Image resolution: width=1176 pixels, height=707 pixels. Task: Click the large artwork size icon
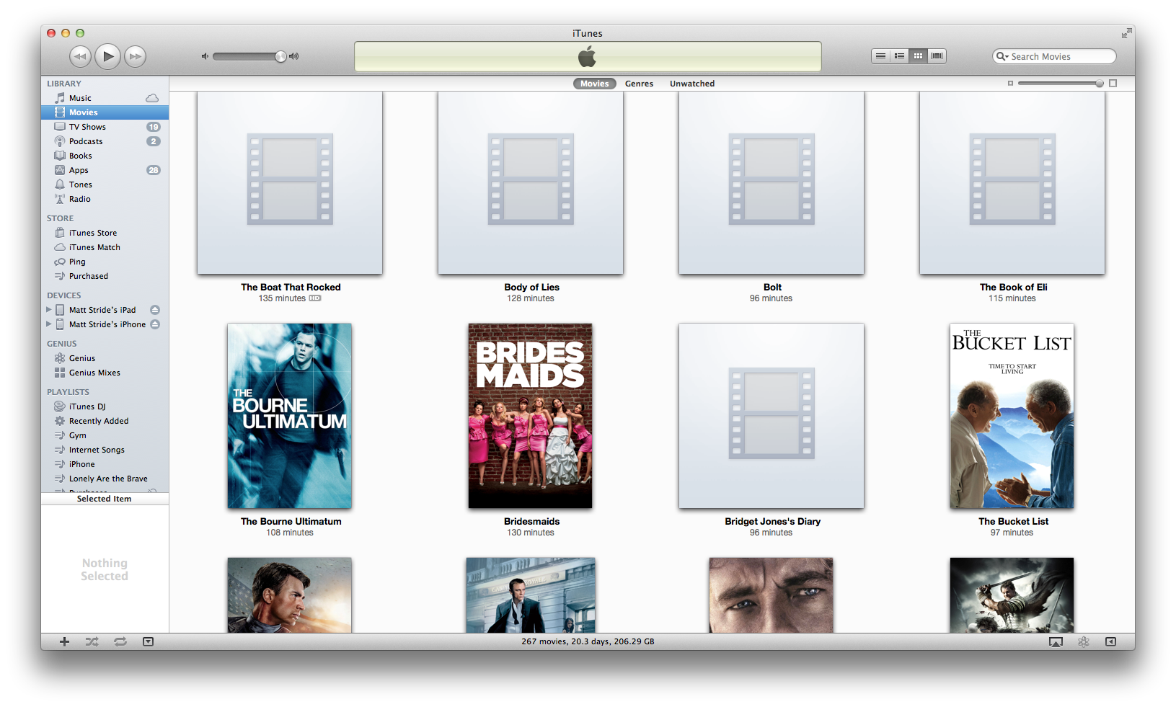[x=1113, y=84]
